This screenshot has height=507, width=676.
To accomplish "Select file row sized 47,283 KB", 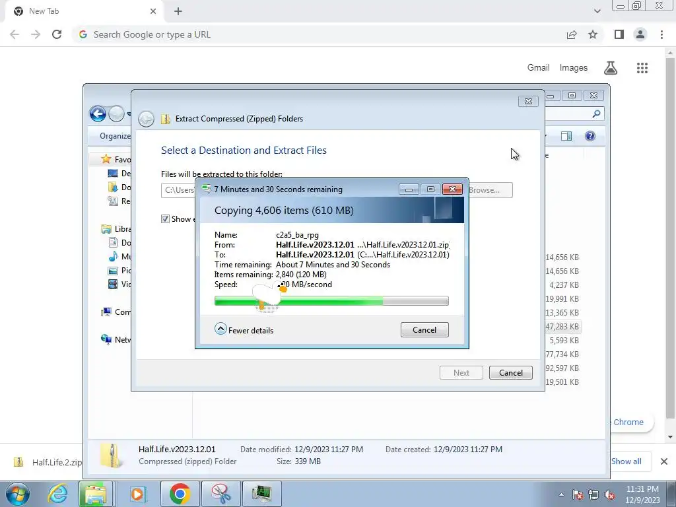I will coord(562,326).
